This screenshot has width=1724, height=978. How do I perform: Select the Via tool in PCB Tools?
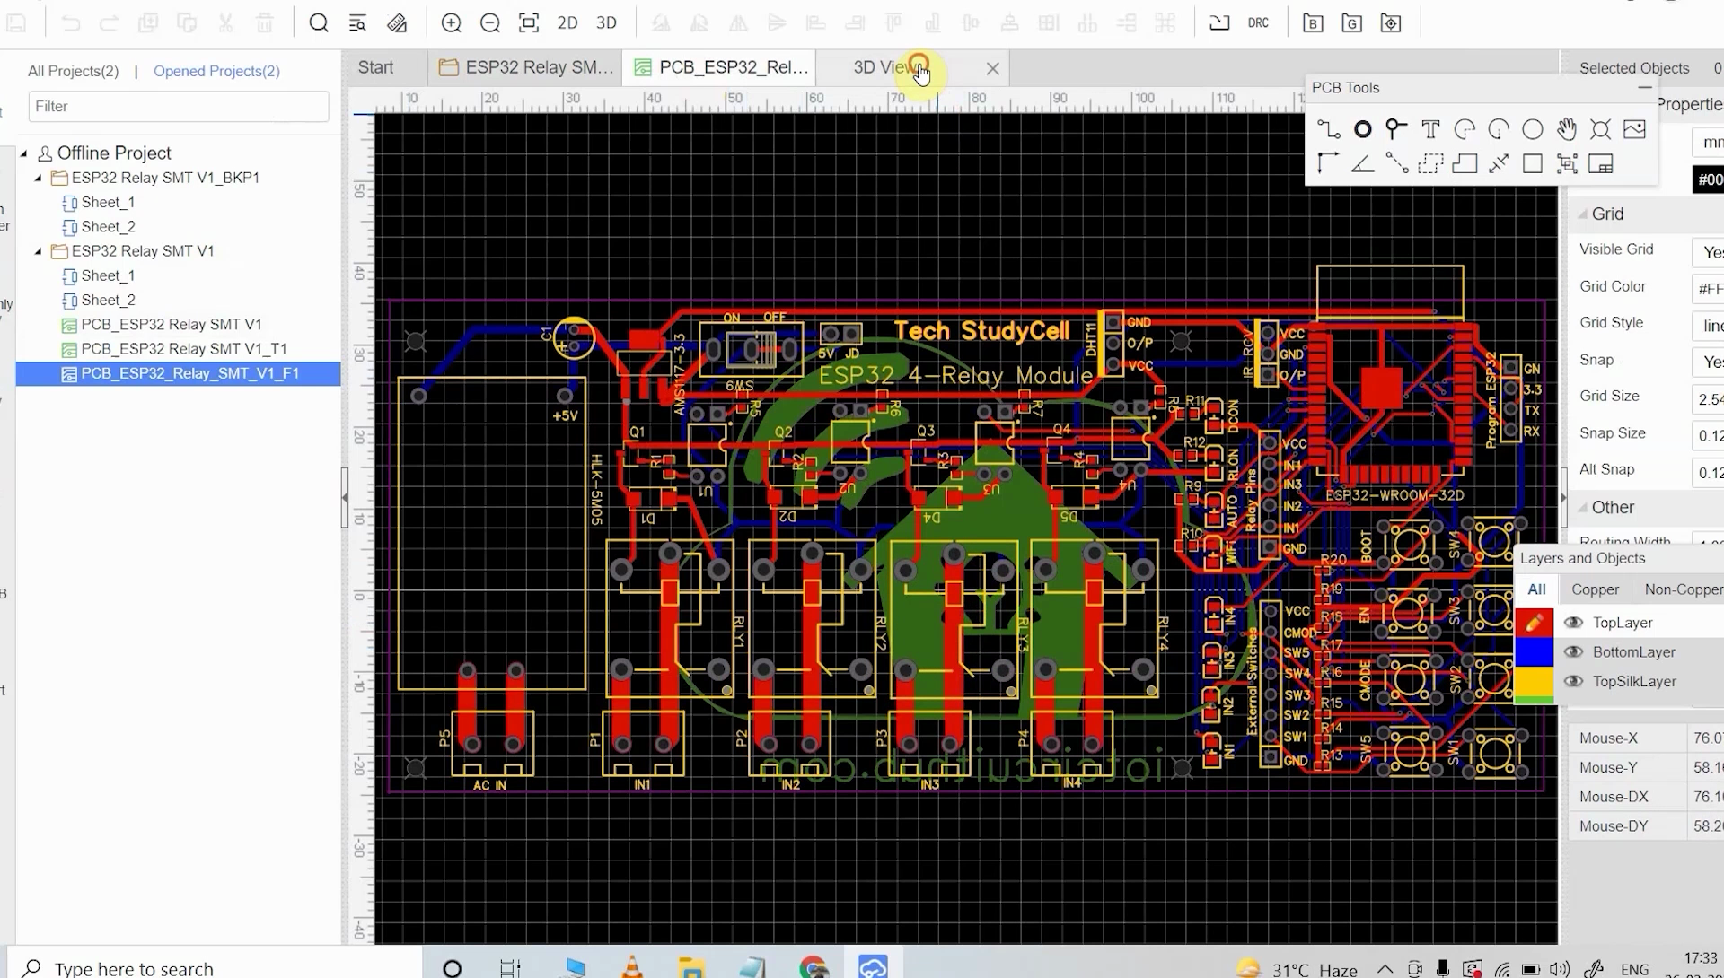tap(1362, 128)
